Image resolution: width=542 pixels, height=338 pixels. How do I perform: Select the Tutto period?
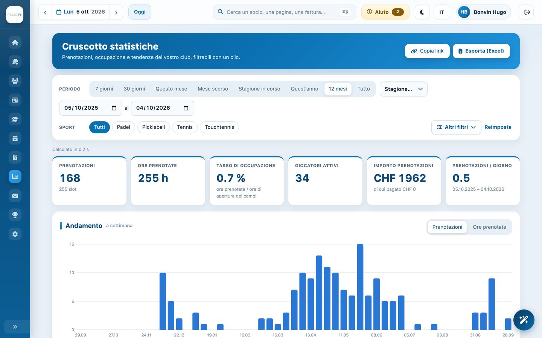364,89
